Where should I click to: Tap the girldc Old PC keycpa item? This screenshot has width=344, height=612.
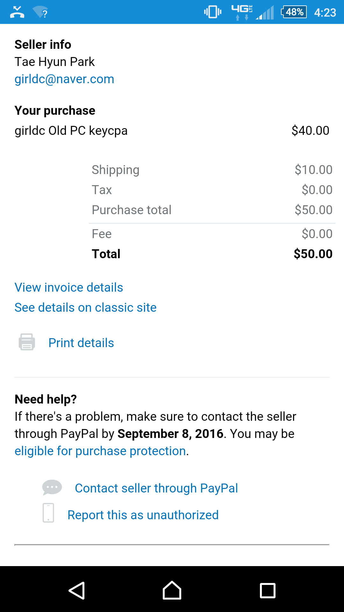coord(71,131)
